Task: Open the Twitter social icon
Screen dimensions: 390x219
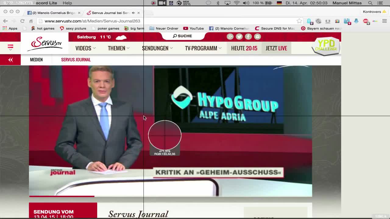Action: (x=239, y=36)
